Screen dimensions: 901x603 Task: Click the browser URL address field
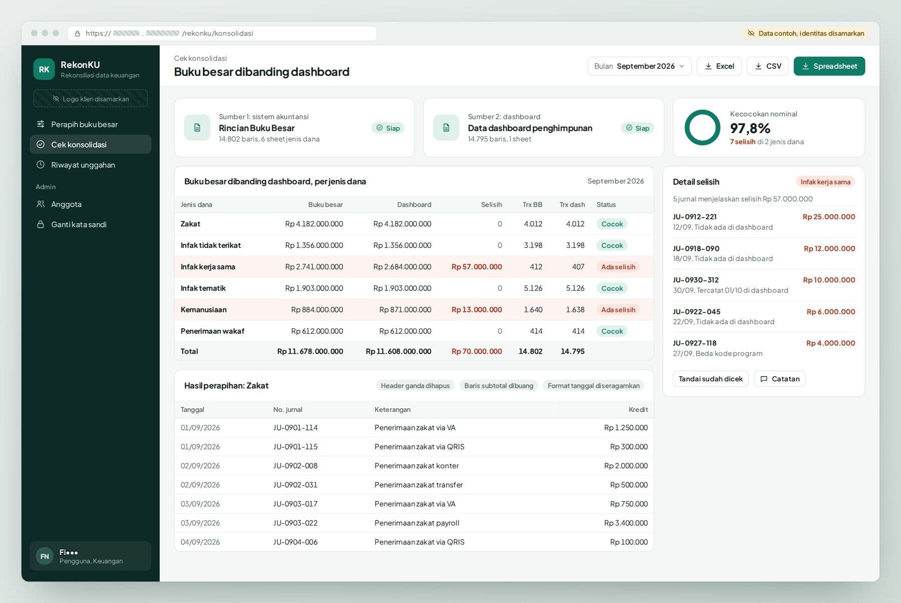pyautogui.click(x=222, y=34)
